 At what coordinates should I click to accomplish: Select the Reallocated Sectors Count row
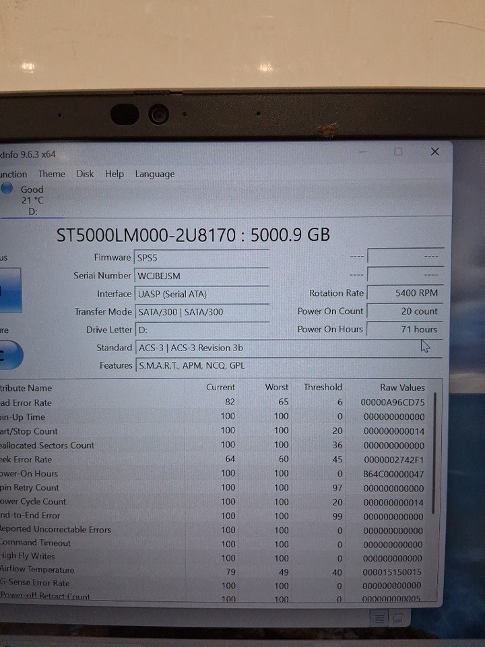[x=202, y=445]
